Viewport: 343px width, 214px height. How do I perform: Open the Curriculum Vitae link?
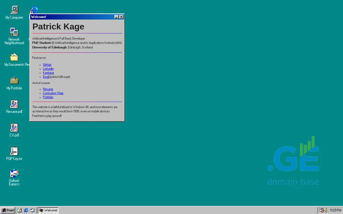coord(53,93)
